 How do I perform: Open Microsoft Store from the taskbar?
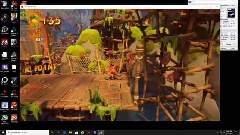click(76, 132)
